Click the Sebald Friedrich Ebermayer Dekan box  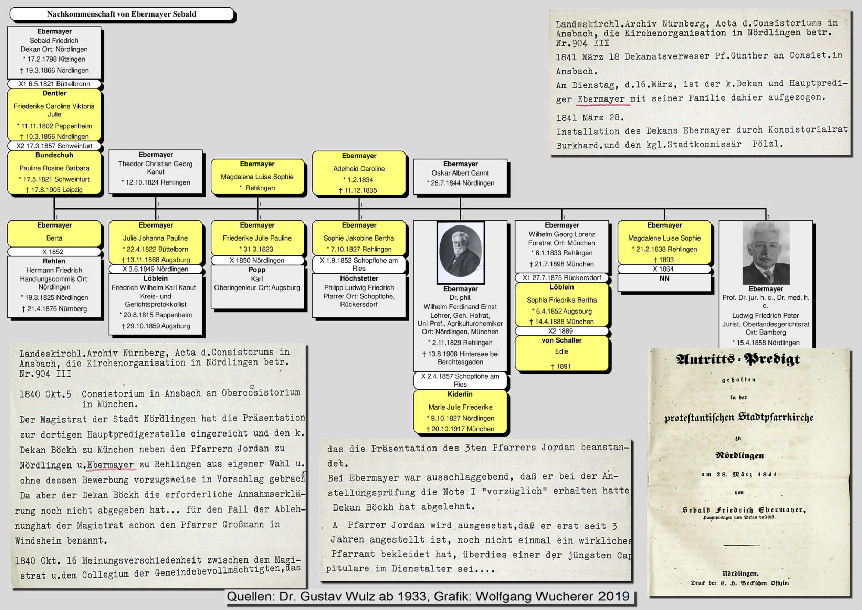tap(54, 52)
